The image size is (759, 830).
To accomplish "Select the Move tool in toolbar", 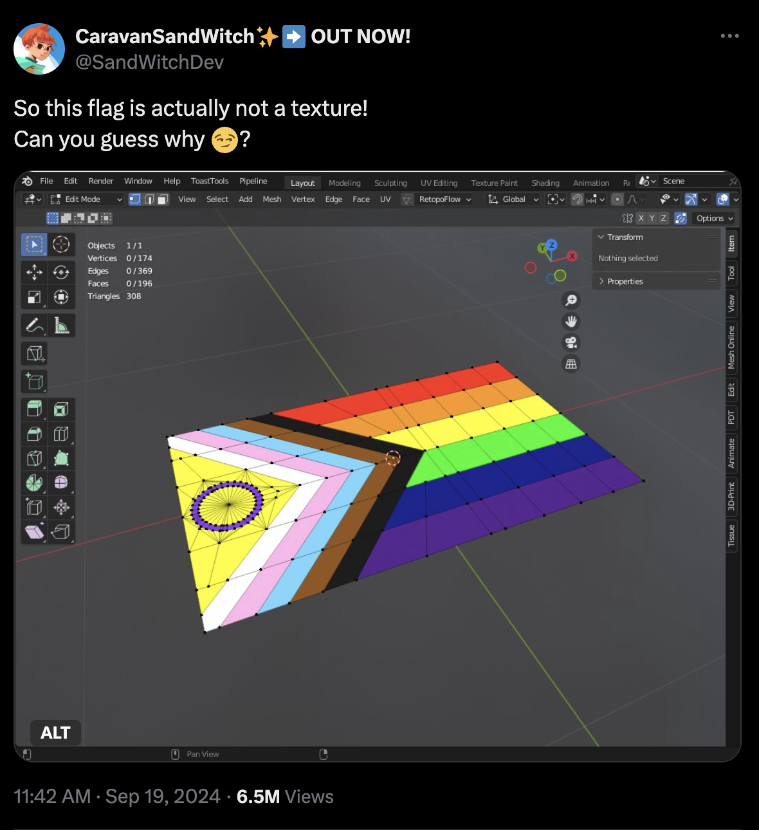I will point(34,272).
